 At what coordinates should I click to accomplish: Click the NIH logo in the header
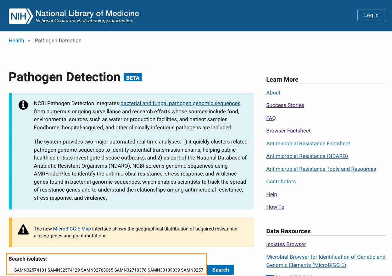tap(21, 16)
